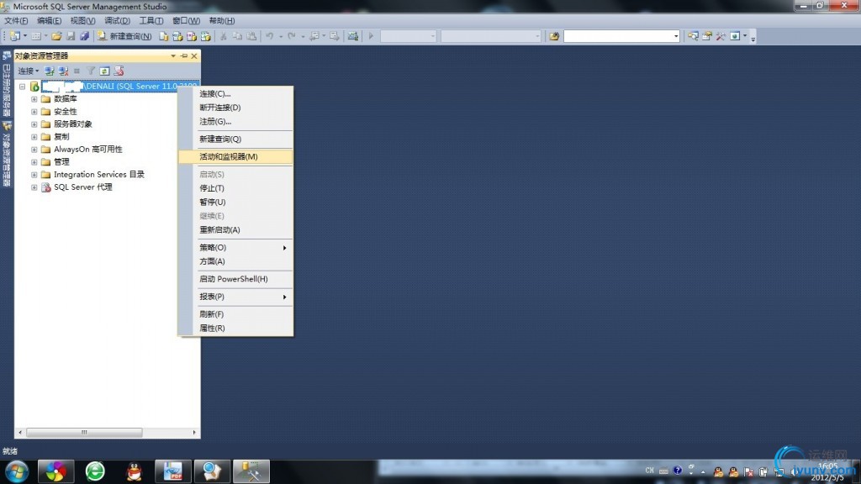
Task: Click the SQL Server 代理 agent icon
Action: (x=46, y=187)
